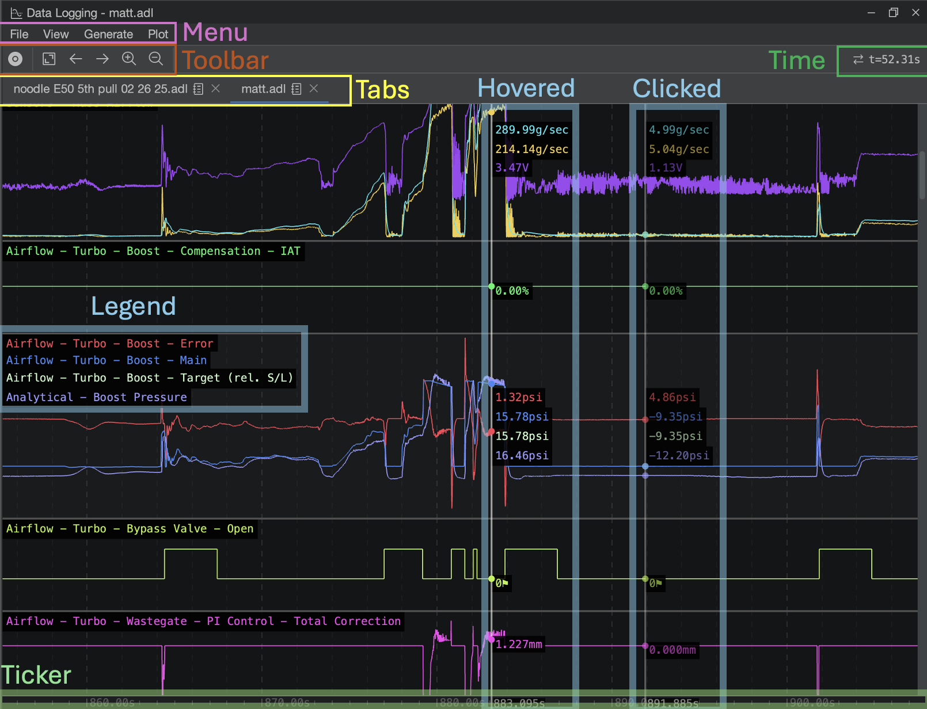Viewport: 927px width, 709px height.
Task: Click document icon on noodle E50 tab
Action: pyautogui.click(x=198, y=89)
